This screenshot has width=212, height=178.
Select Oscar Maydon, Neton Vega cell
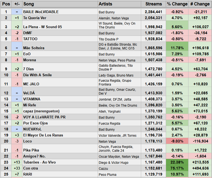[119, 156]
